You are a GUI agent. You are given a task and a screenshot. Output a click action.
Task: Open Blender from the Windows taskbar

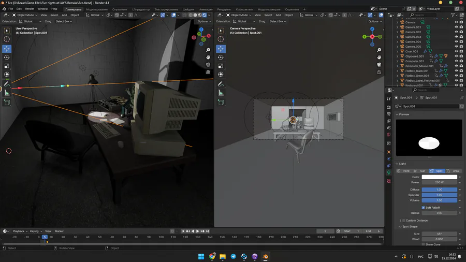(266, 256)
